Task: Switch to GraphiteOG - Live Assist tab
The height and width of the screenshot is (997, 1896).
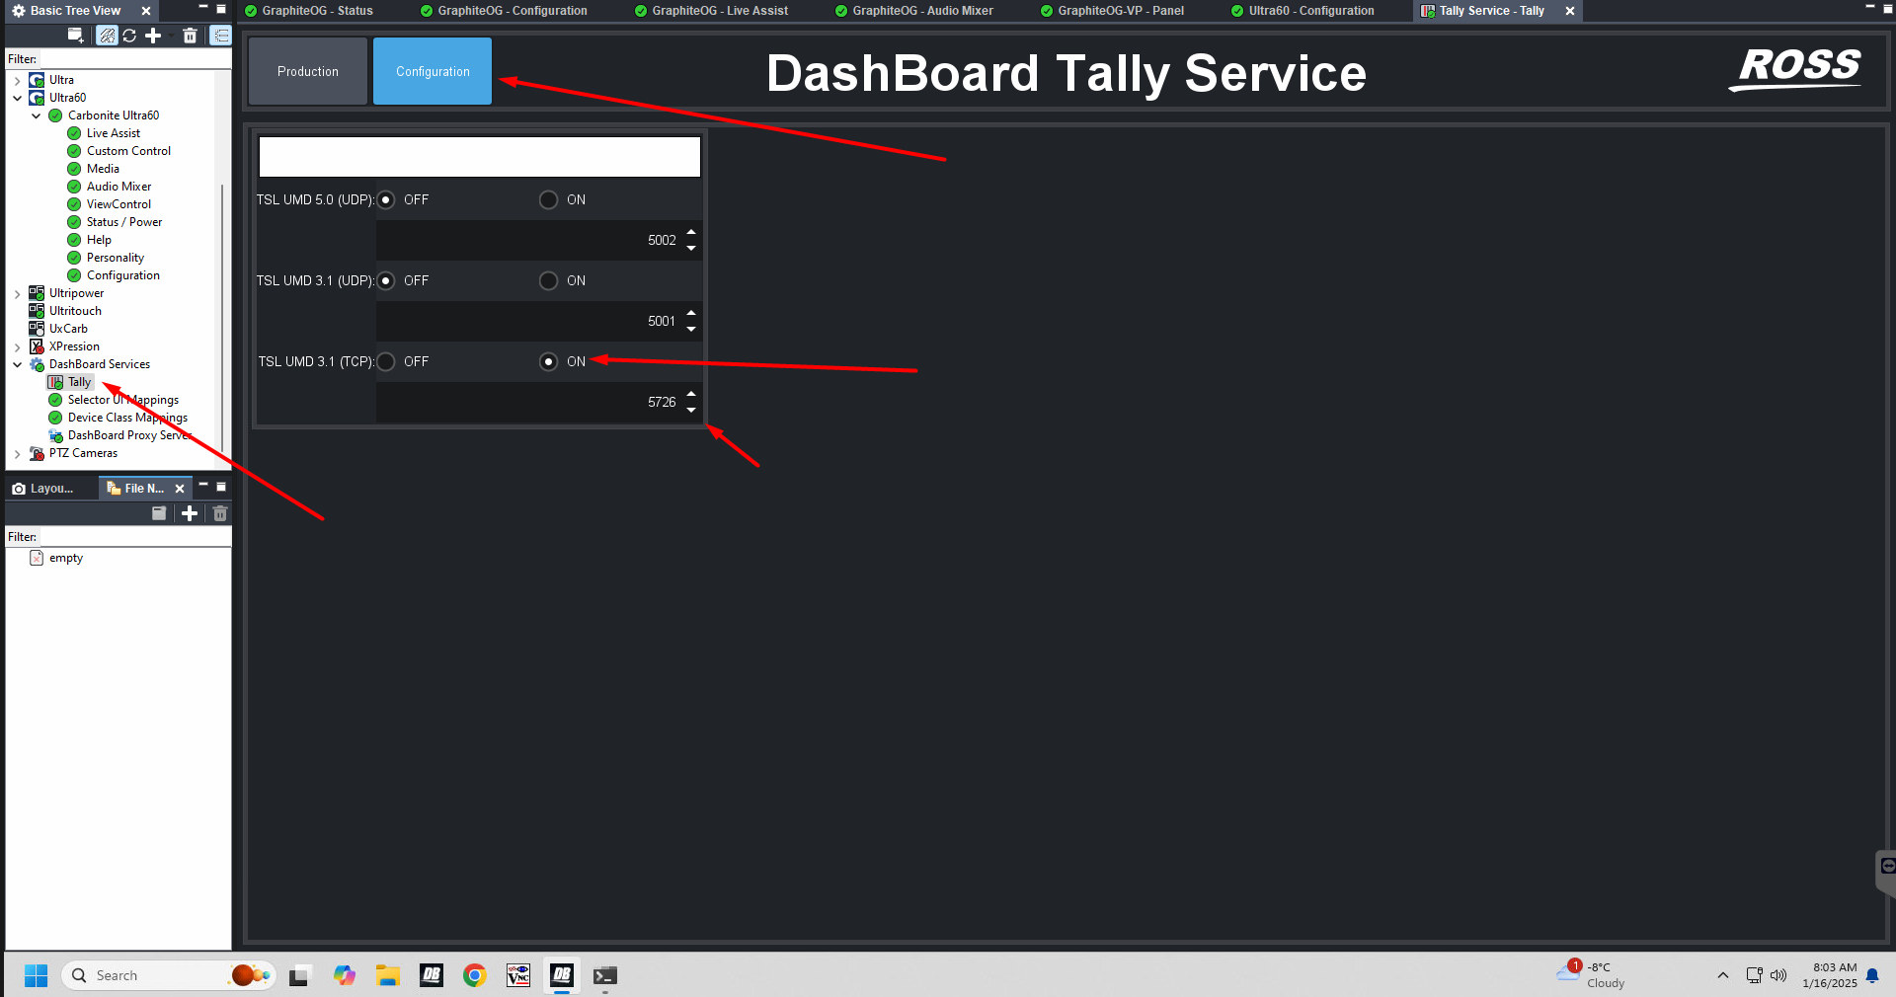Action: (x=712, y=11)
